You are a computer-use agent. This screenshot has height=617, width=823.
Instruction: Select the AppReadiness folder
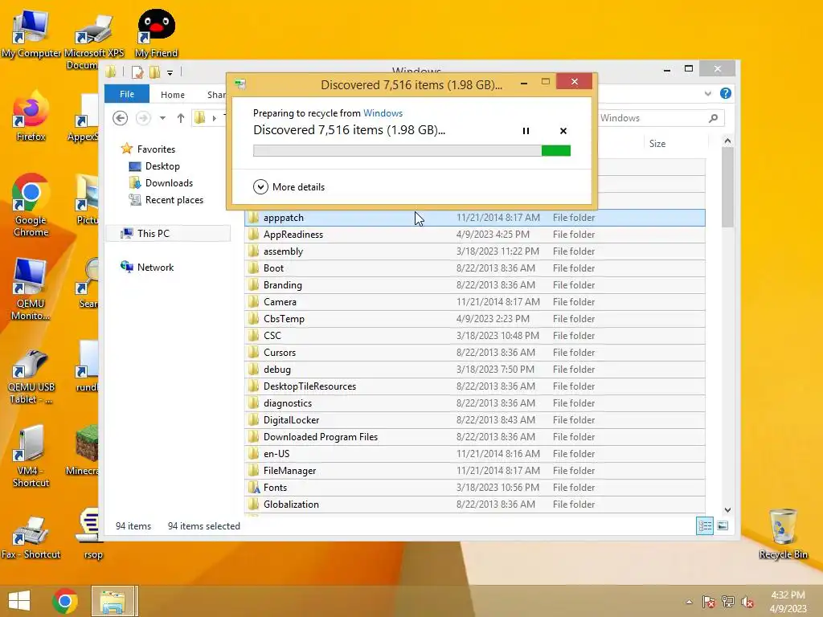tap(474, 234)
